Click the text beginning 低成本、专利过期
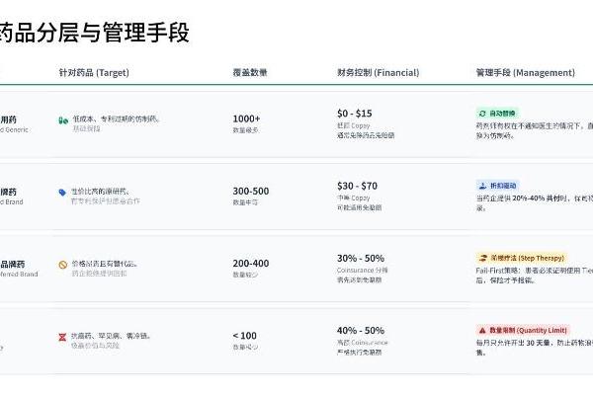 click(116, 119)
